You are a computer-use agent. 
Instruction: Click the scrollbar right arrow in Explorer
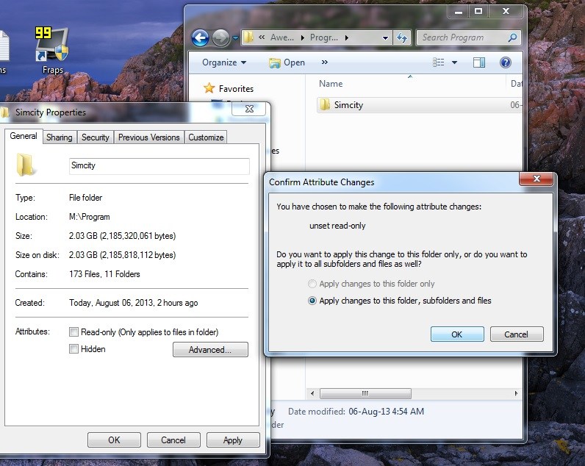[x=516, y=393]
